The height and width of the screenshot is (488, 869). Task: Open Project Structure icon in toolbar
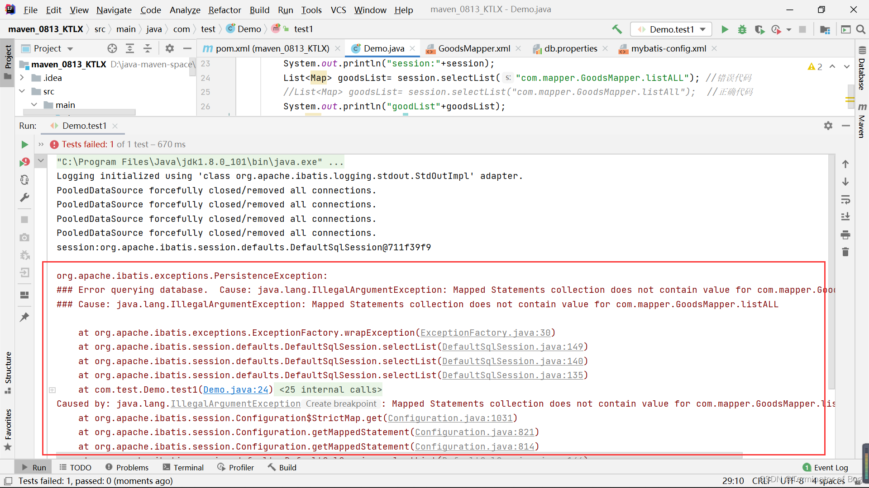pos(825,29)
